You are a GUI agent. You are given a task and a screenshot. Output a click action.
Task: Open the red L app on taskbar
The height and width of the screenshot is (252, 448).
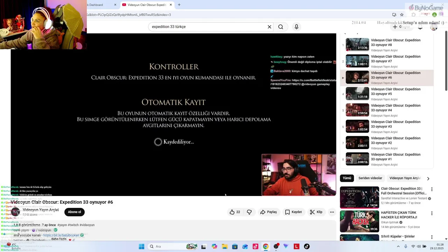click(x=296, y=246)
